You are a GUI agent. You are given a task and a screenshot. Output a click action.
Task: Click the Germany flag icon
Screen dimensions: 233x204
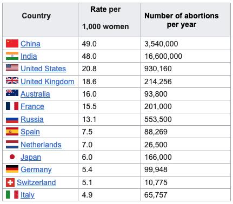pos(12,169)
